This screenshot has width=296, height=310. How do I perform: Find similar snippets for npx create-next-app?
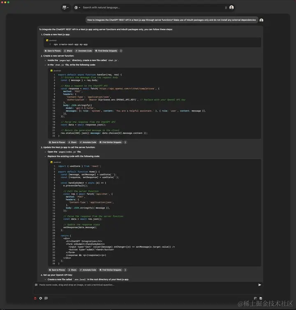point(106,51)
